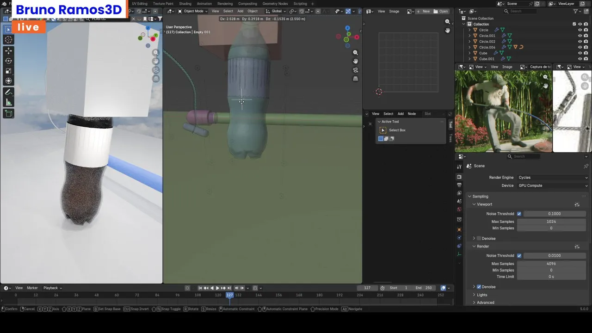The width and height of the screenshot is (592, 333).
Task: Click Open image button in image editor
Action: click(x=441, y=11)
